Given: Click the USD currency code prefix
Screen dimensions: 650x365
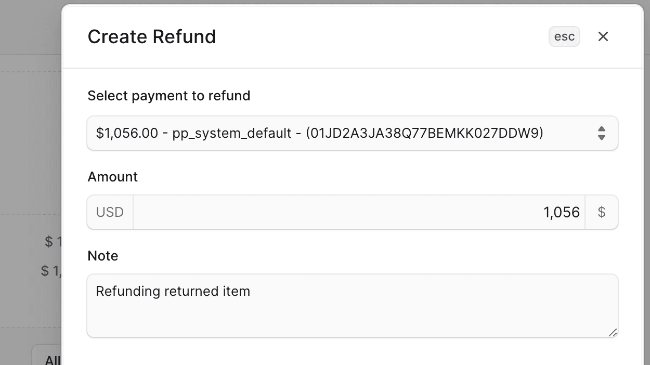Looking at the screenshot, I should (110, 212).
